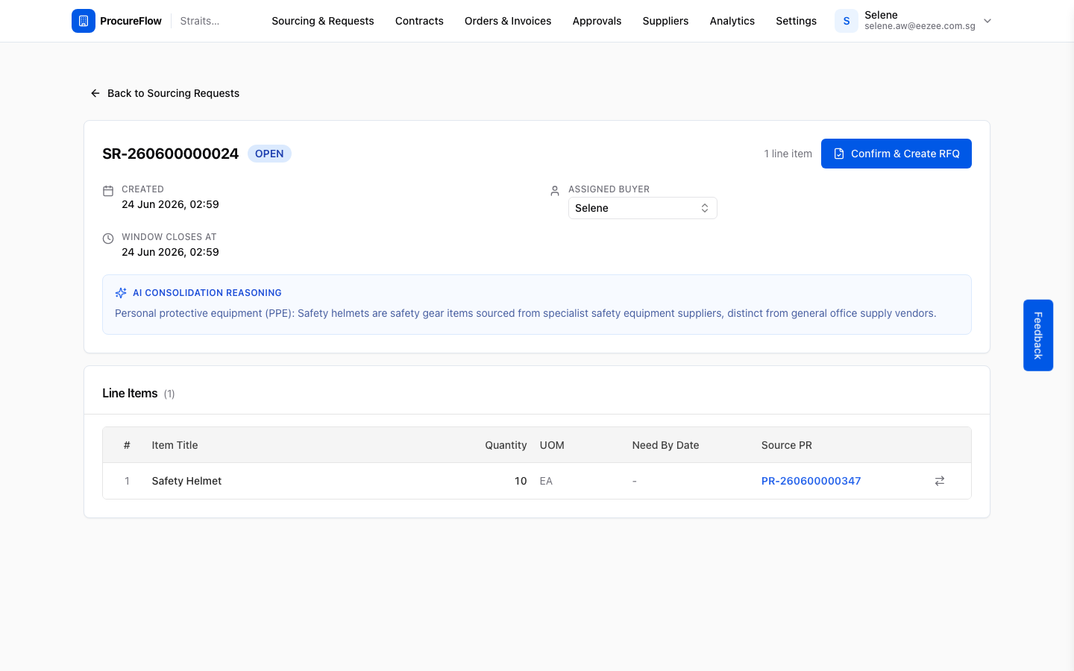
Task: Click the AI Consolidation Reasoning label
Action: [x=207, y=293]
